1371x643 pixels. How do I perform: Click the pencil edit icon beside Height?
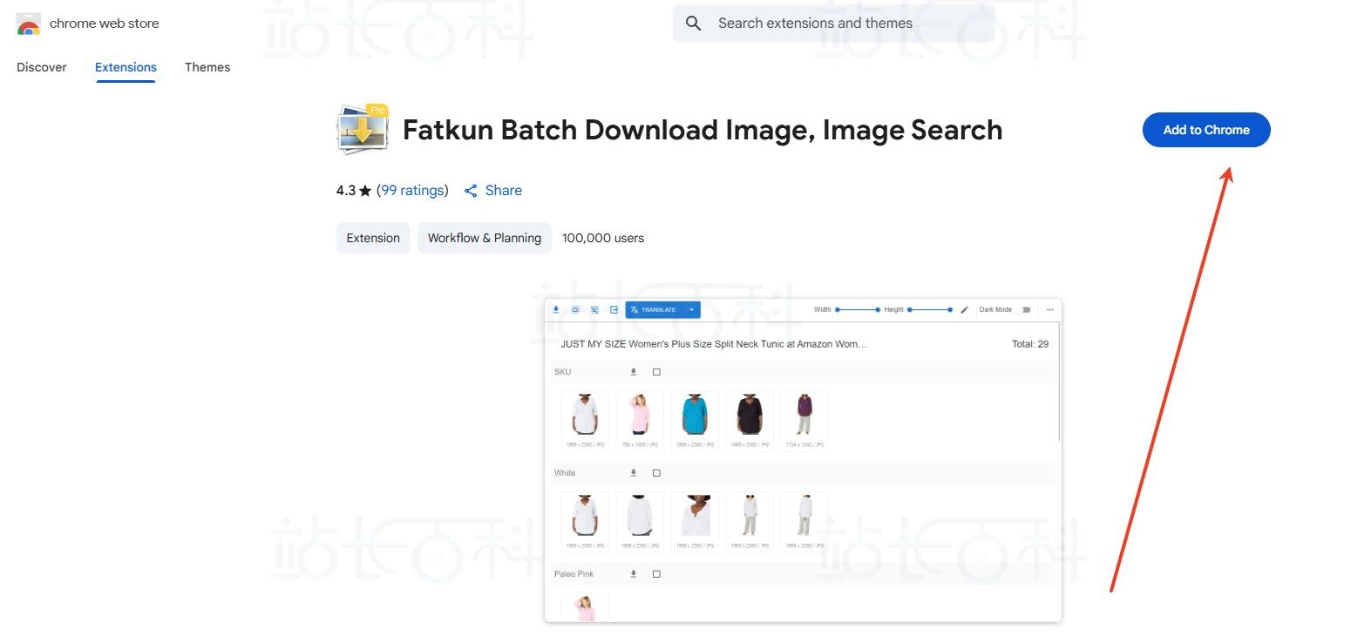[x=964, y=309]
